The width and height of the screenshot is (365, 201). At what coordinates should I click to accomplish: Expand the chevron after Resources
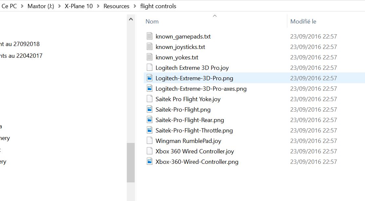click(x=135, y=6)
